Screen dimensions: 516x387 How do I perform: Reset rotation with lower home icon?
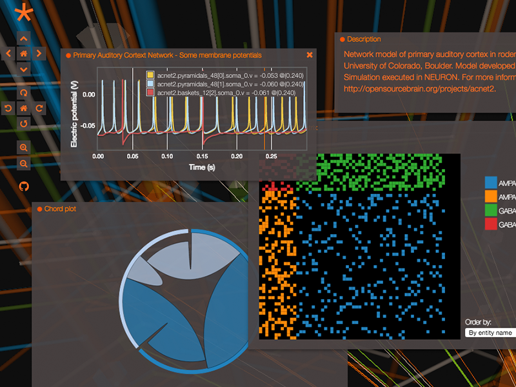click(x=24, y=108)
